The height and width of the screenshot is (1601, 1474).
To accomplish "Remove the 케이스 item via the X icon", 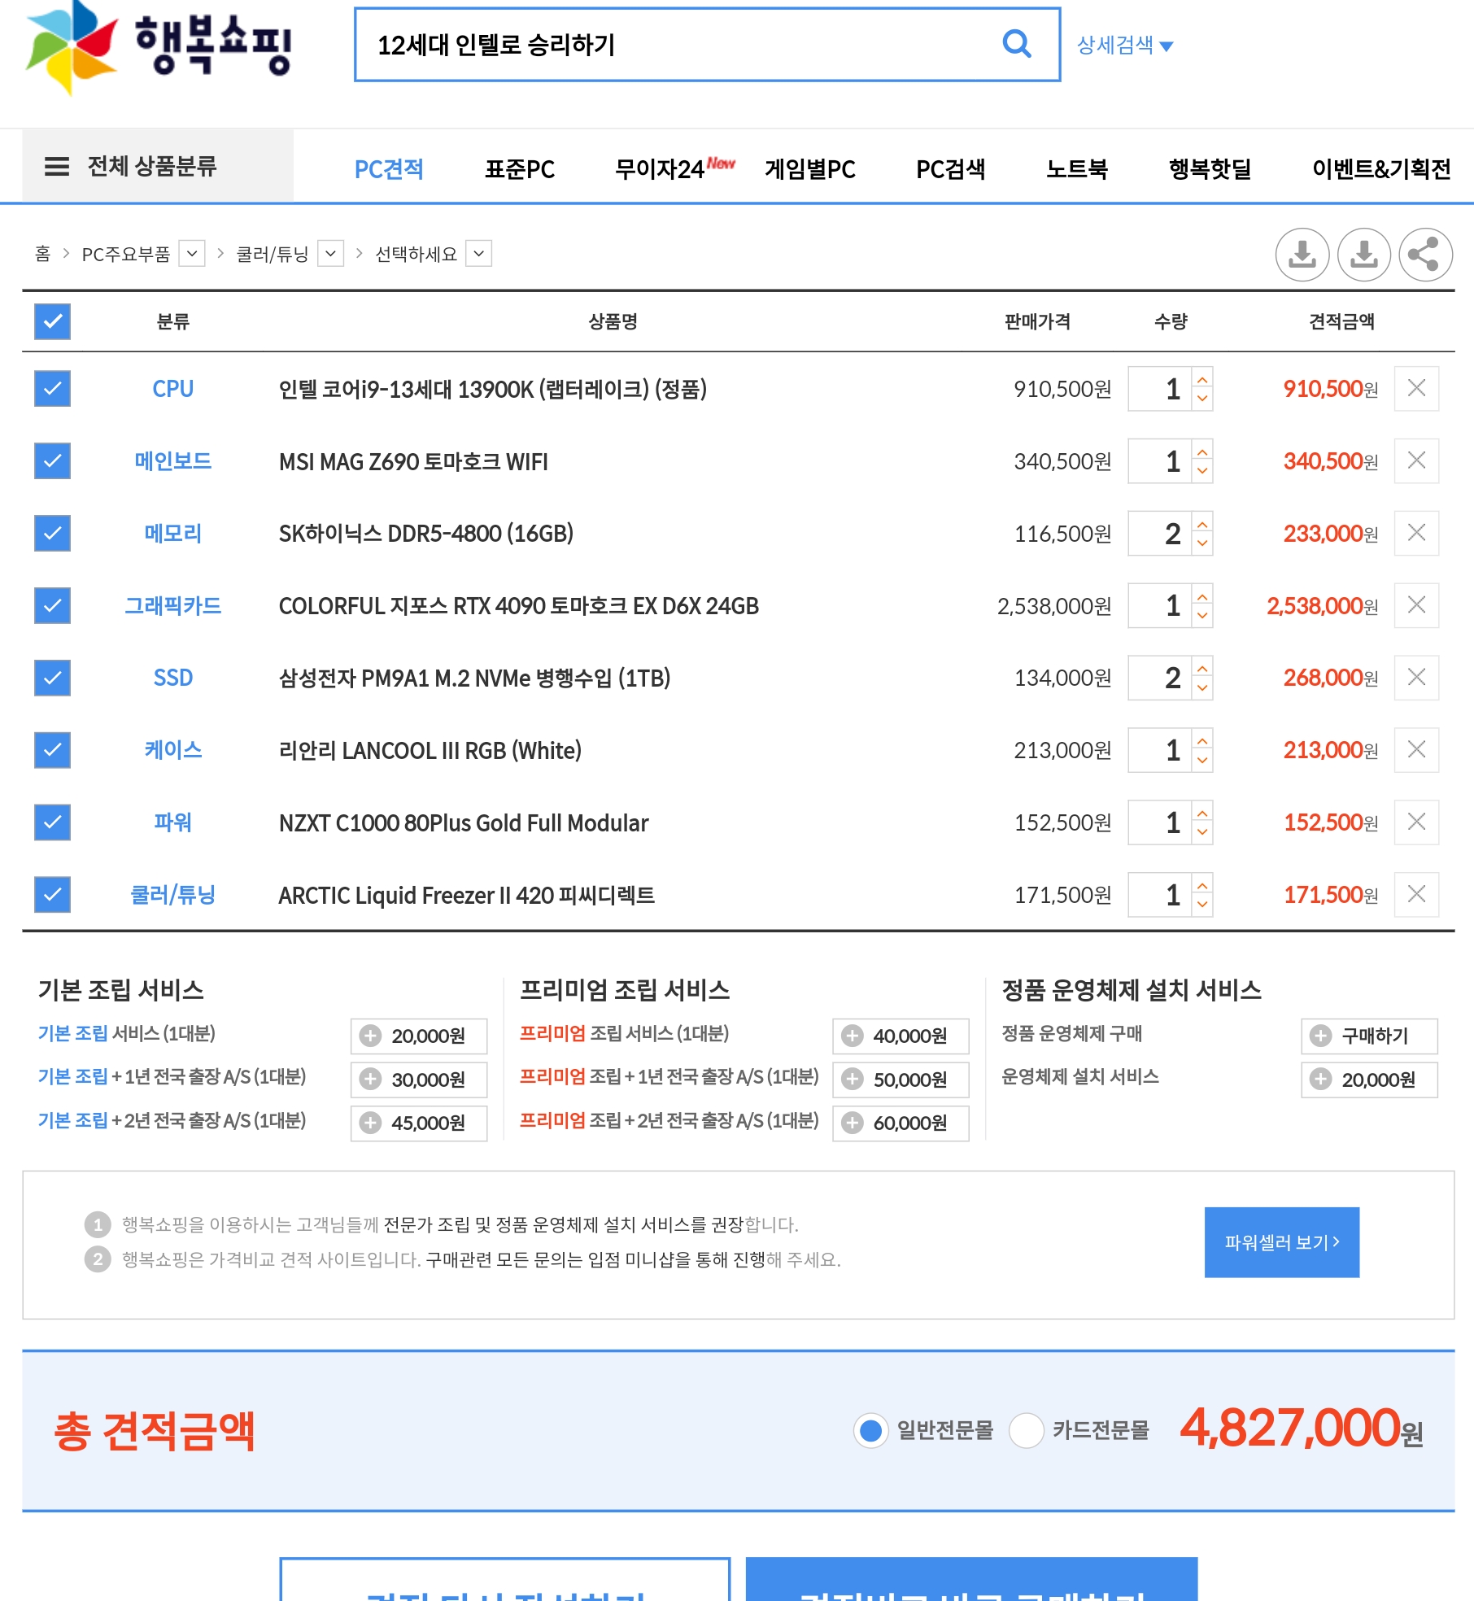I will click(x=1416, y=750).
